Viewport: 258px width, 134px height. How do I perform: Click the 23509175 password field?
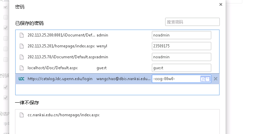182,46
